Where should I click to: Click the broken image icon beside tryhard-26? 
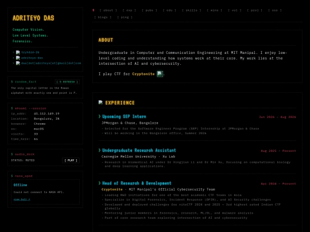click(18, 52)
